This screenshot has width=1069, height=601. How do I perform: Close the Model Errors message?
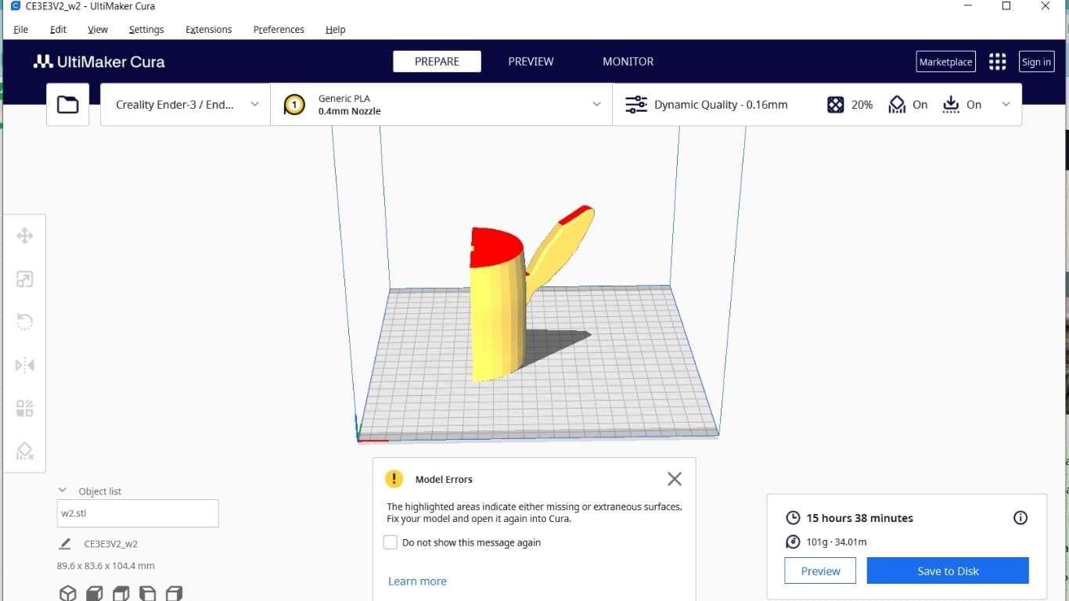coord(675,479)
